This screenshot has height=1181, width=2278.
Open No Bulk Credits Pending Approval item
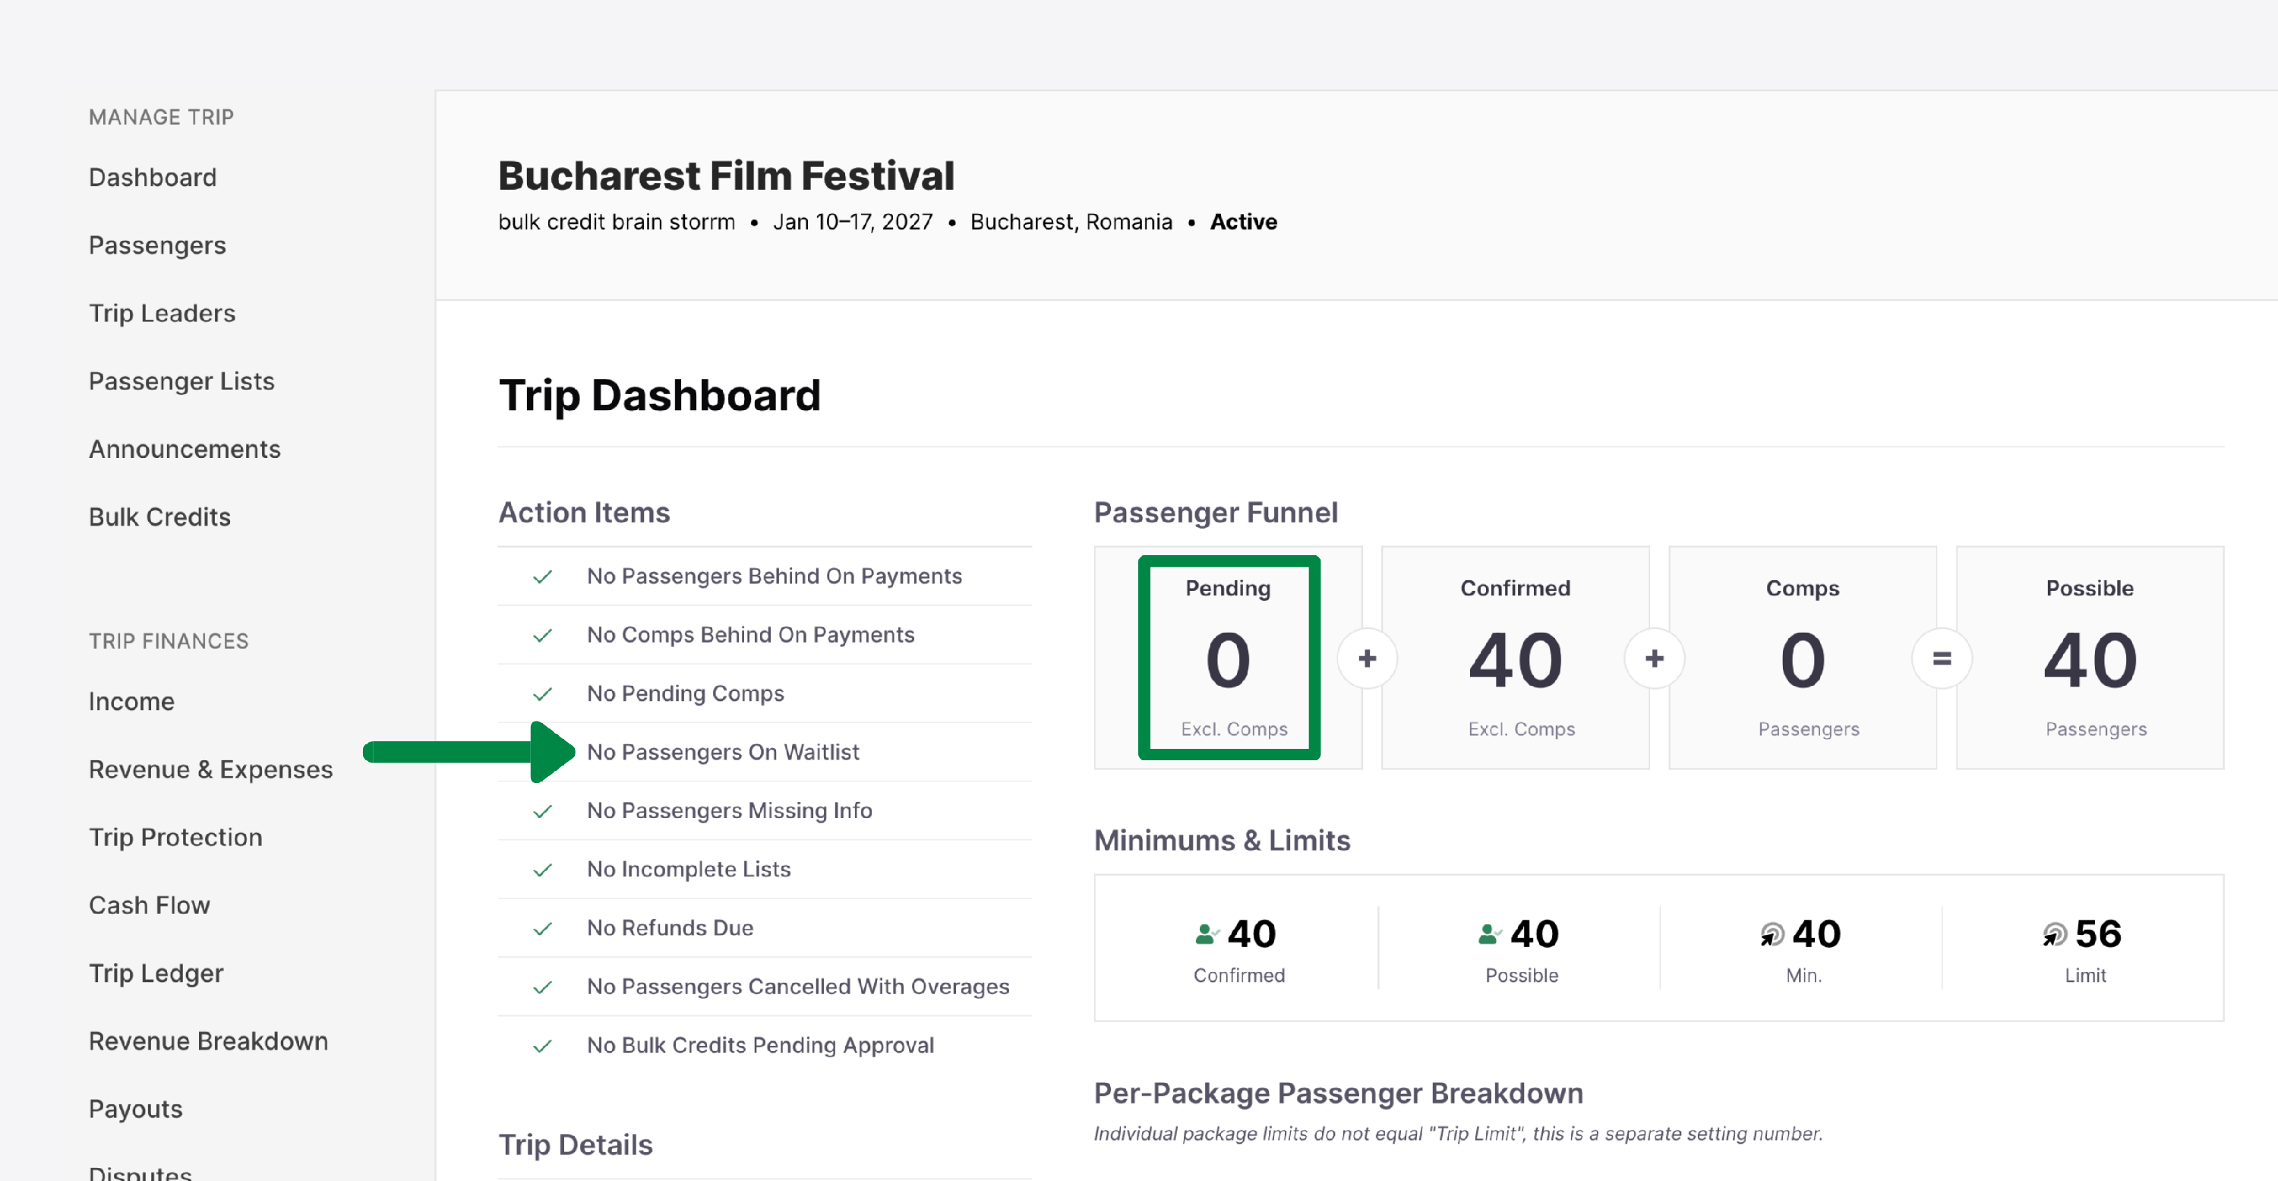click(759, 1045)
